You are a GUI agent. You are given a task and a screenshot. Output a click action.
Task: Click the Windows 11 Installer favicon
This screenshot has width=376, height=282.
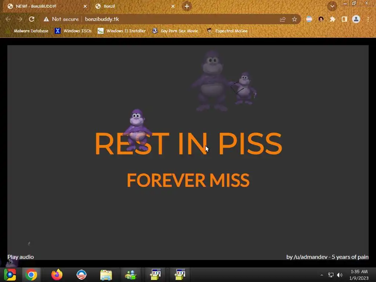[101, 31]
